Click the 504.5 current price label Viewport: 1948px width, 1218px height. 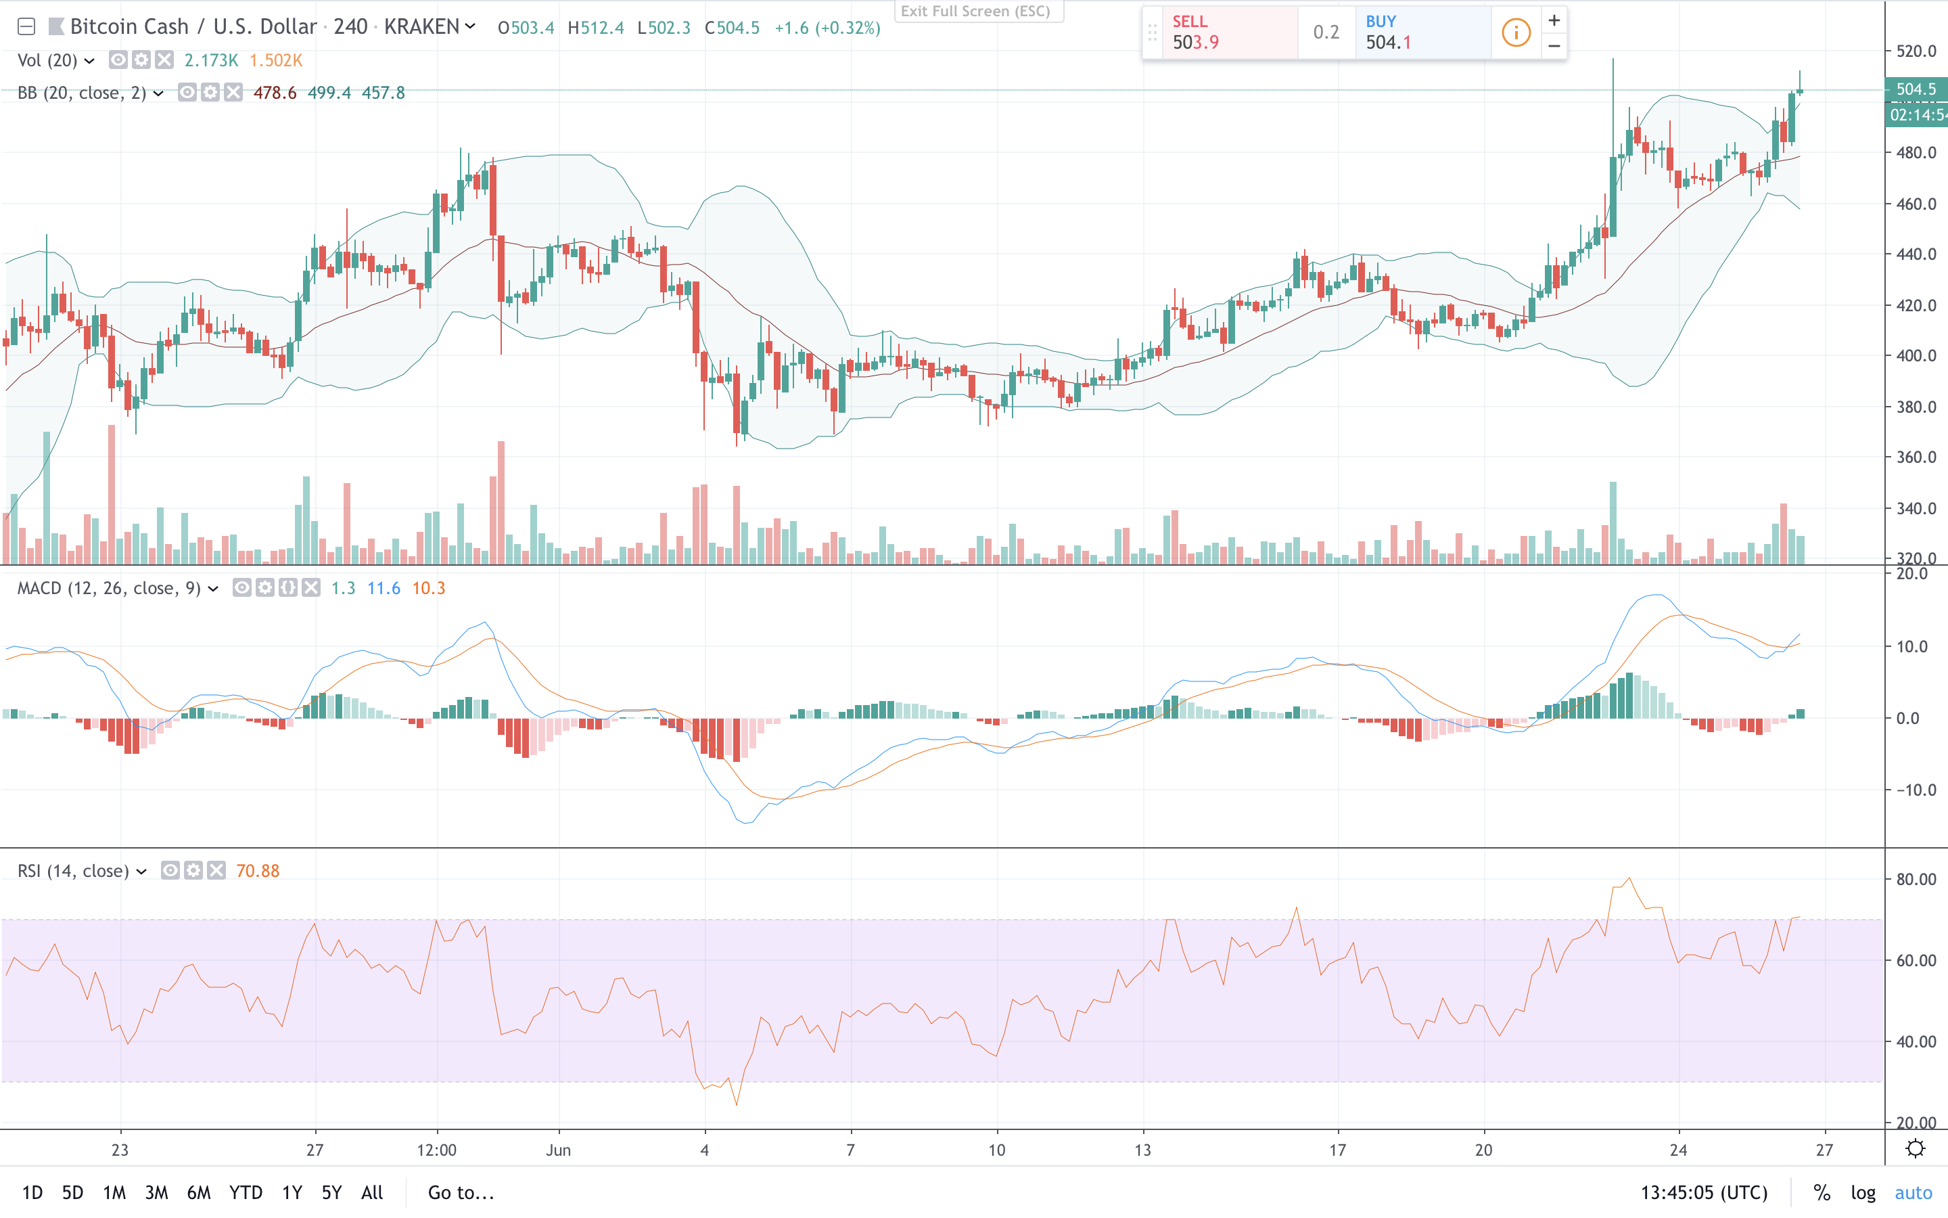tap(1916, 89)
